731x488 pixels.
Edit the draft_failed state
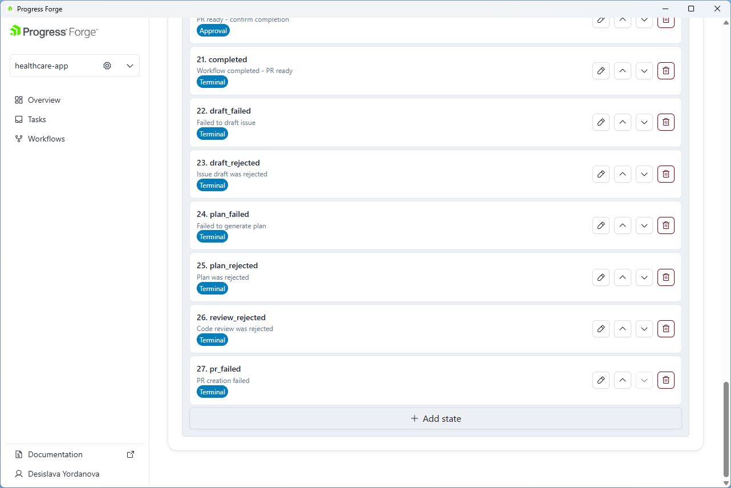601,122
